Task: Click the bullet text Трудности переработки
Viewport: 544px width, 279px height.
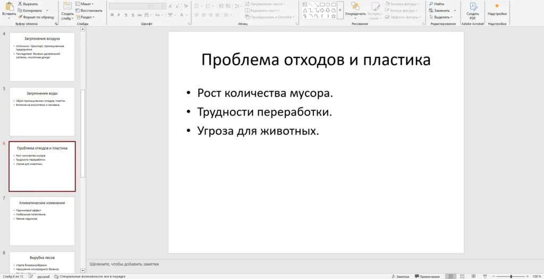Action: pos(265,112)
